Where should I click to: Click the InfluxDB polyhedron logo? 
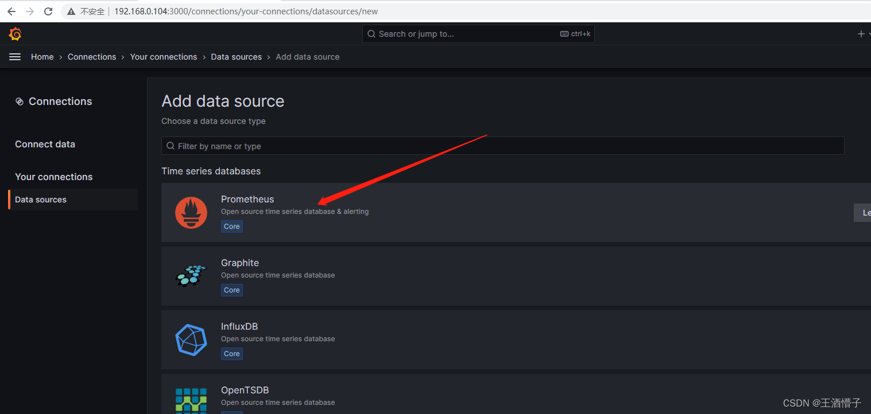[191, 339]
